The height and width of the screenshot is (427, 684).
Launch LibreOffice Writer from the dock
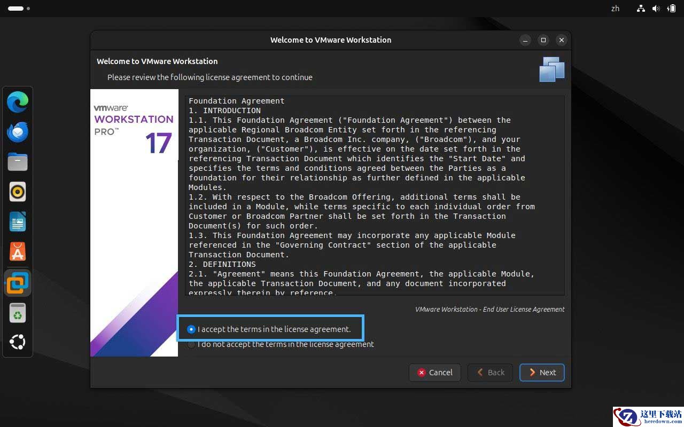(18, 222)
